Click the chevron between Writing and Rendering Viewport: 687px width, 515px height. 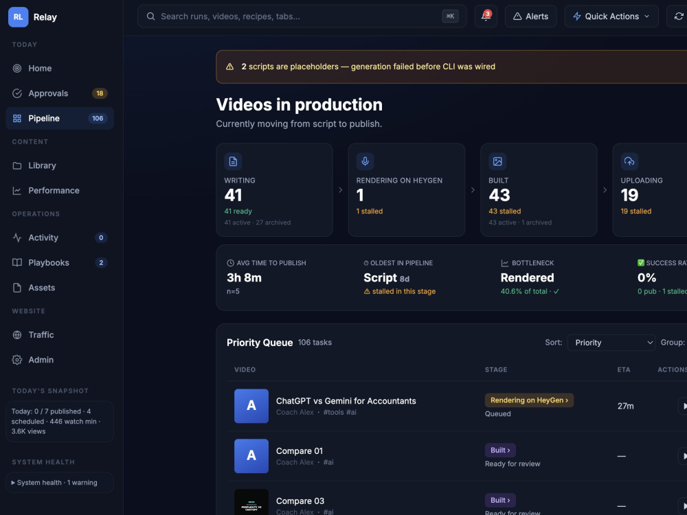341,190
